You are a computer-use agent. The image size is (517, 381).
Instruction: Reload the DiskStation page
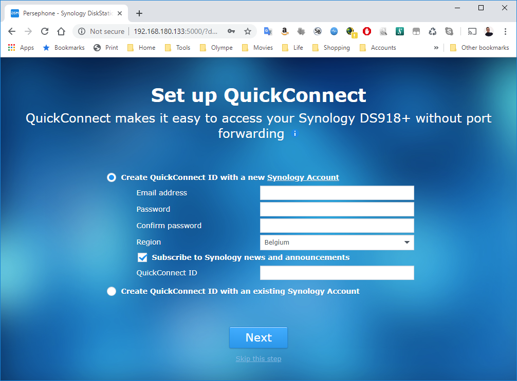click(x=45, y=31)
